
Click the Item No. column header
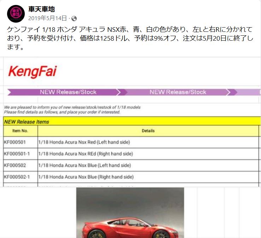point(20,130)
